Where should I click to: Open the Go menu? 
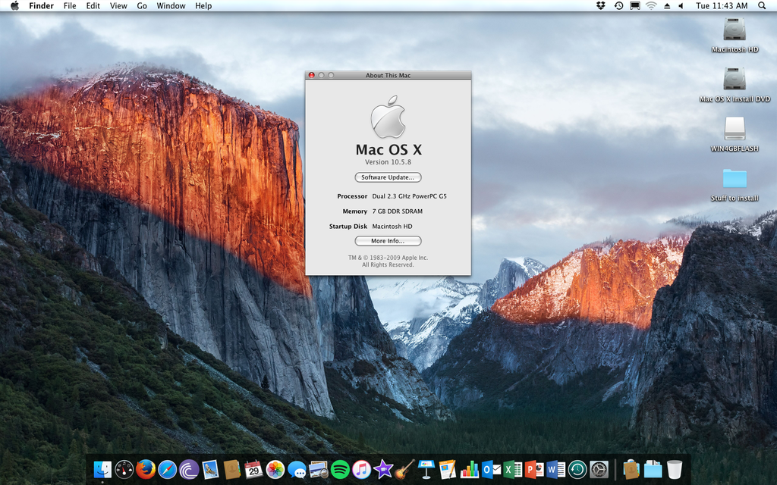tap(142, 5)
